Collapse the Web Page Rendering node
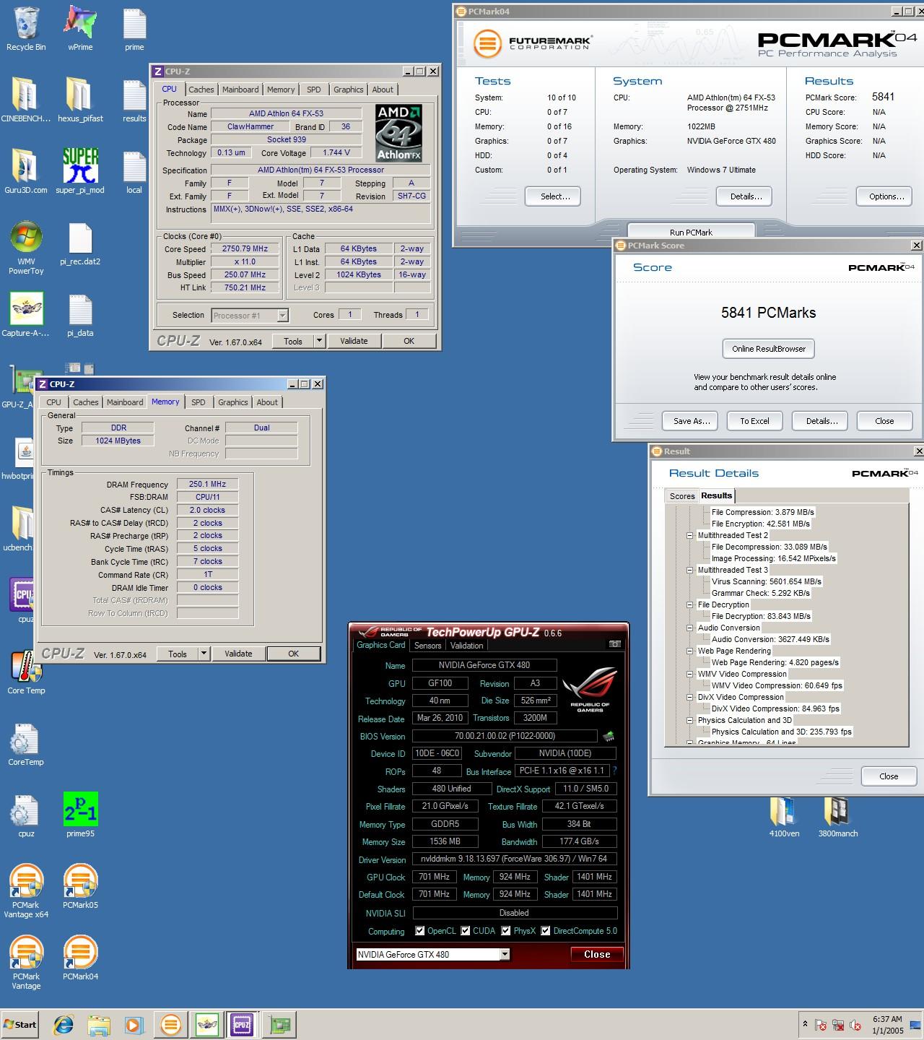This screenshot has height=1040, width=924. [689, 651]
